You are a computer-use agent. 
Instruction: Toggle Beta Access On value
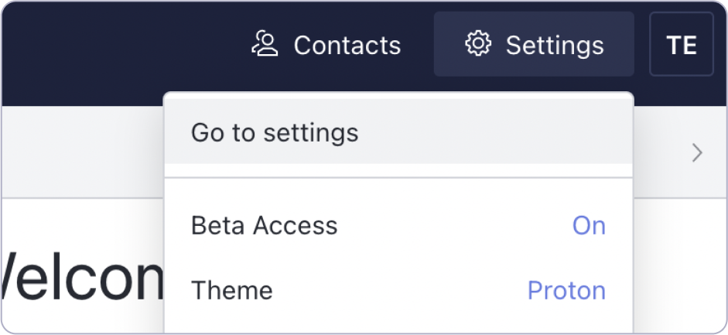[x=589, y=225]
